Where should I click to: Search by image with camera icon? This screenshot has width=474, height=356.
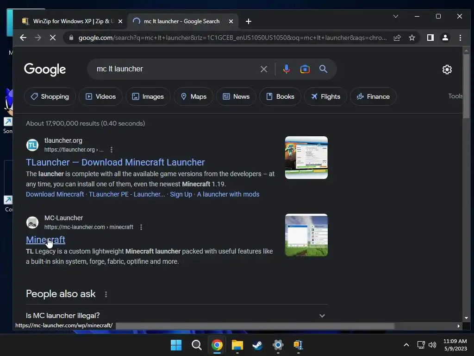tap(305, 69)
